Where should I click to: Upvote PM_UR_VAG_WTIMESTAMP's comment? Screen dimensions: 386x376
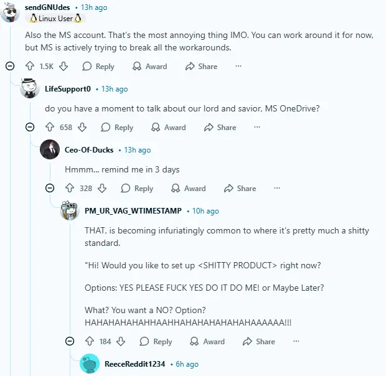point(90,341)
